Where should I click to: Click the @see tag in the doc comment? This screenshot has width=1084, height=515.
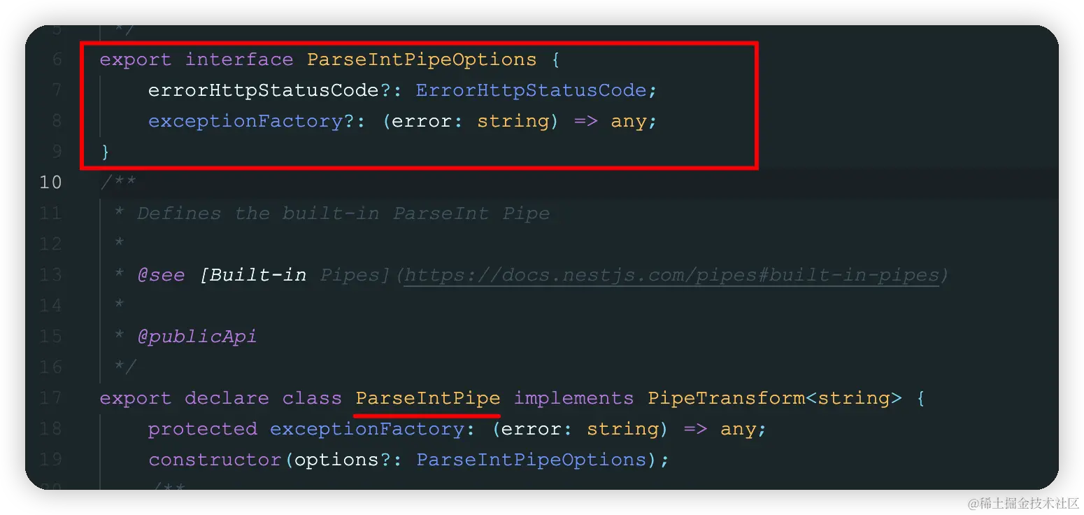[x=161, y=275]
